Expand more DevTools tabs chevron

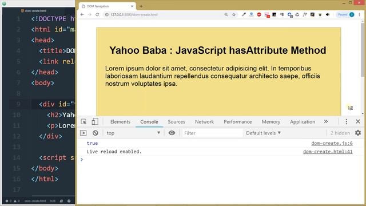pyautogui.click(x=326, y=121)
